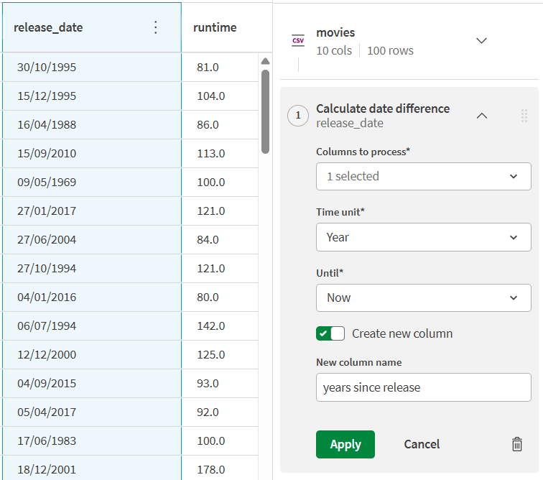Grab the step drag handle icon
Viewport: 543px width, 480px height.
[x=524, y=116]
